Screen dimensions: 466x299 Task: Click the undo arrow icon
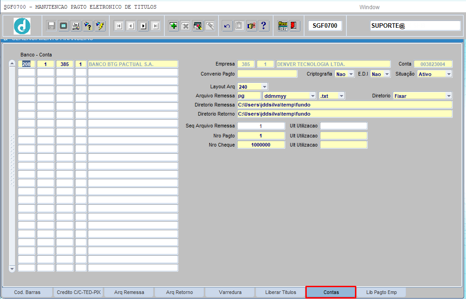227,26
